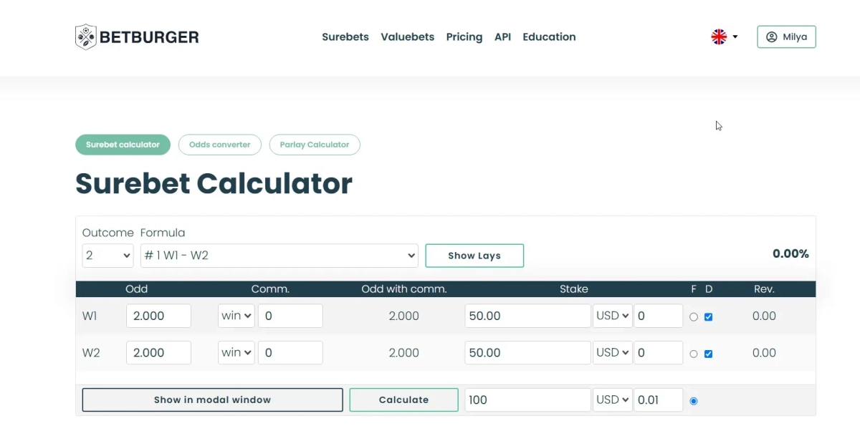Select the total stake radio button
The height and width of the screenshot is (431, 860).
coord(693,401)
